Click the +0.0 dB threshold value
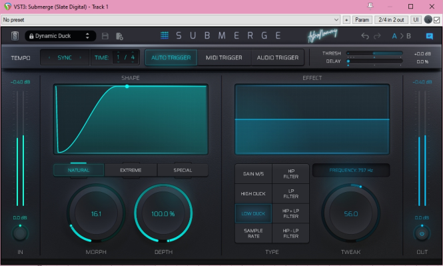 422,53
